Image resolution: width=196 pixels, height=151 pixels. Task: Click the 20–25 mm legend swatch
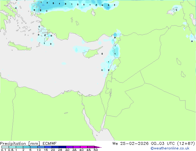point(55,147)
